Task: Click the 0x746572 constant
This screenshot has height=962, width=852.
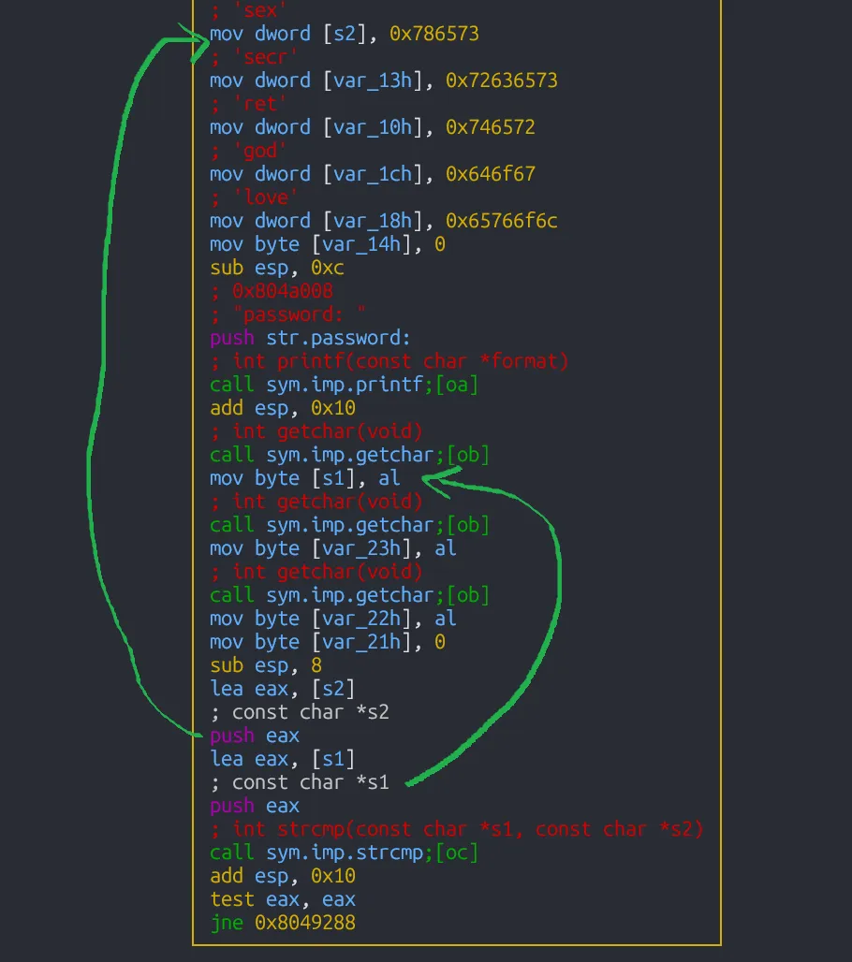Action: pyautogui.click(x=490, y=127)
